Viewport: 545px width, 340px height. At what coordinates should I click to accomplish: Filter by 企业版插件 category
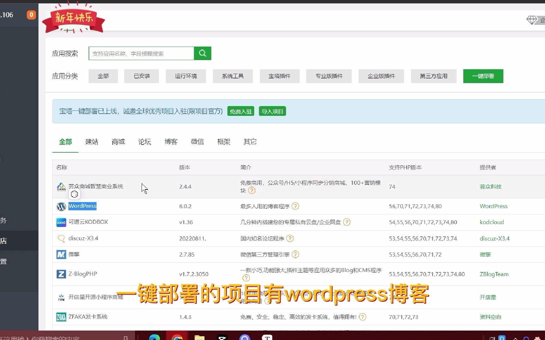tap(381, 76)
